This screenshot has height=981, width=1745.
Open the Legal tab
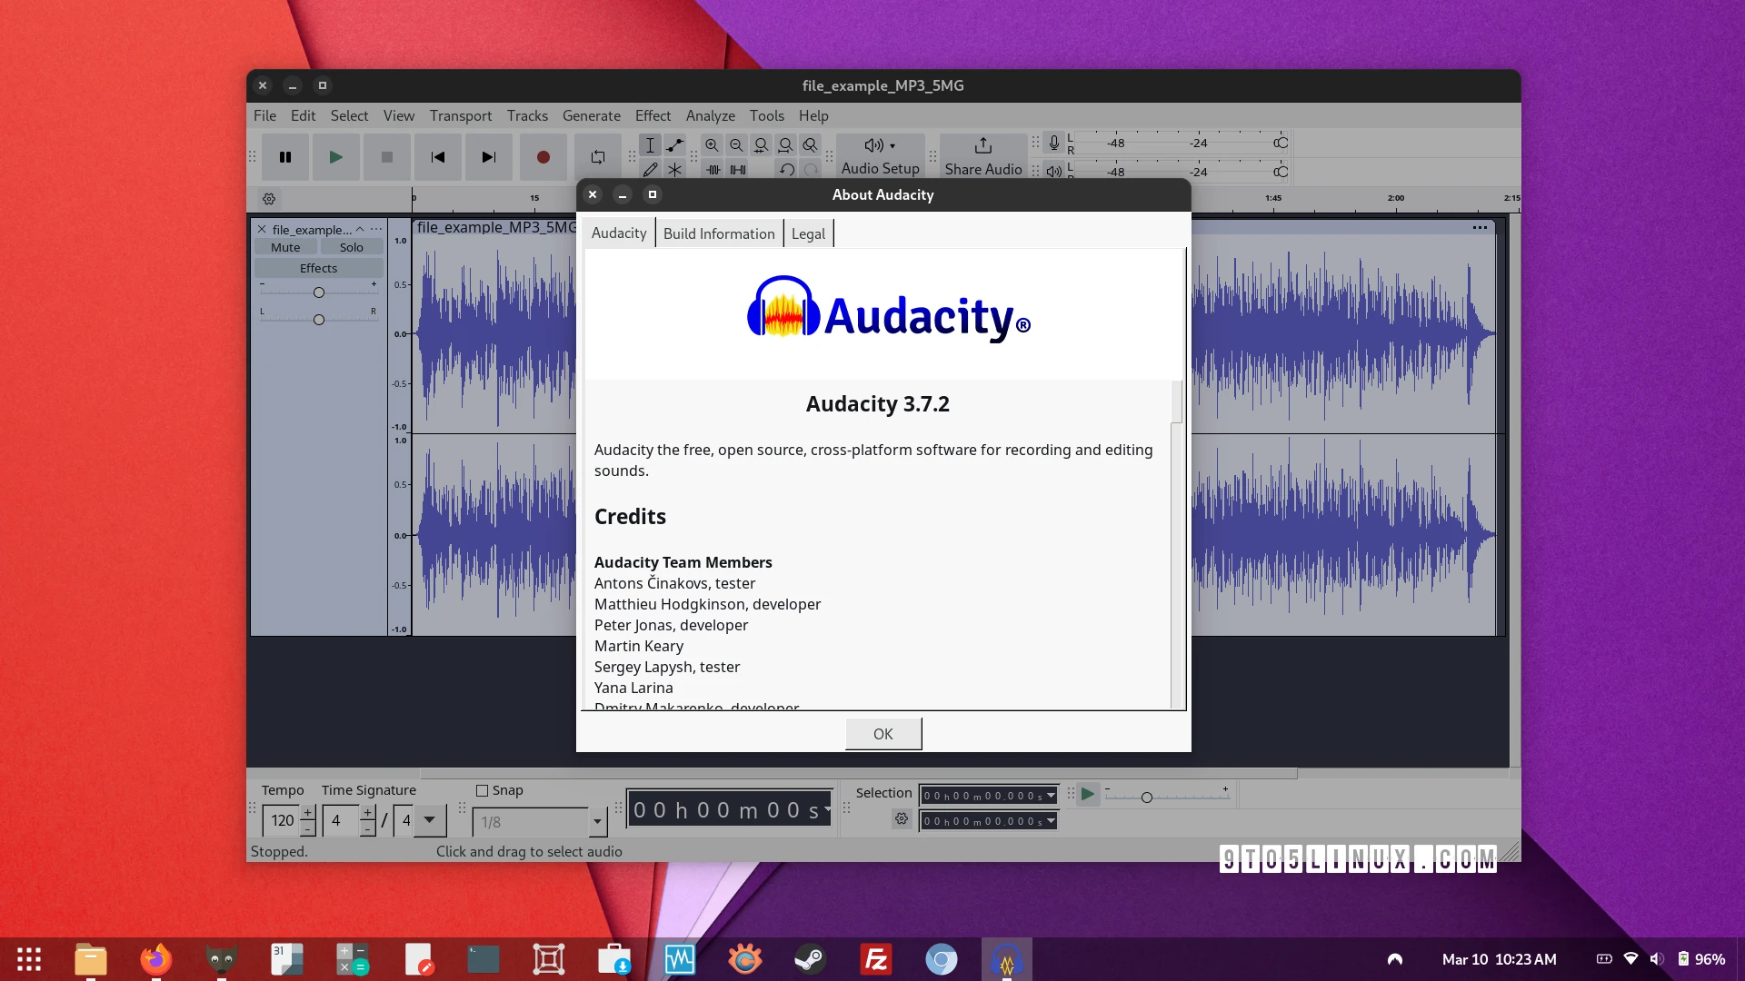tap(808, 233)
